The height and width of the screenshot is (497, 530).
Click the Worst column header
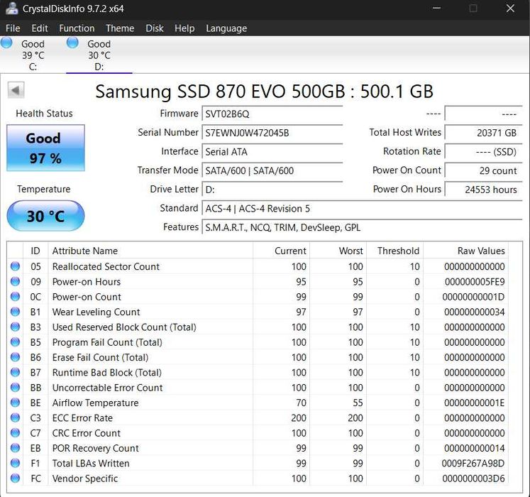coord(338,251)
